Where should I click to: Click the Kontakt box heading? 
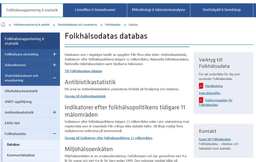(207, 131)
